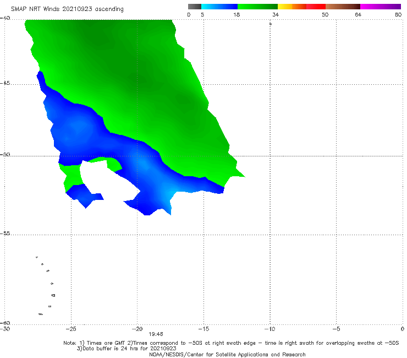407x358 pixels.
Task: Click the cyan wind patch near -52 latitude
Action: pyautogui.click(x=170, y=195)
